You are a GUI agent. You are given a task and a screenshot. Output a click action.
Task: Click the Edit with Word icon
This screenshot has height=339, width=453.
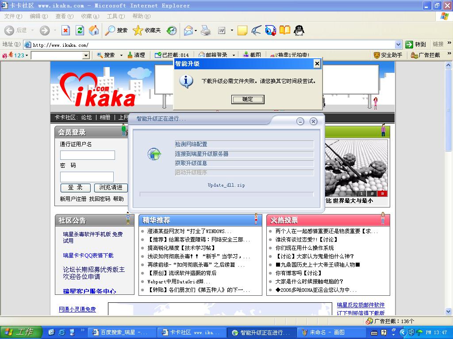tap(222, 30)
